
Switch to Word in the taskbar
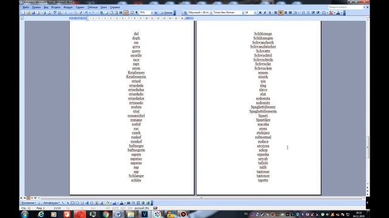(x=119, y=214)
